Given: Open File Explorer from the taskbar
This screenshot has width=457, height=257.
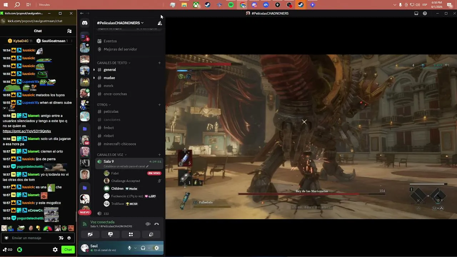Looking at the screenshot, I should point(184,5).
